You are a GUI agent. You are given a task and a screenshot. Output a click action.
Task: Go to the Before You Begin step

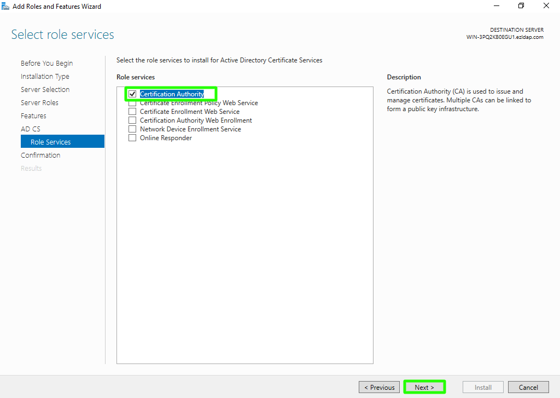pyautogui.click(x=46, y=64)
